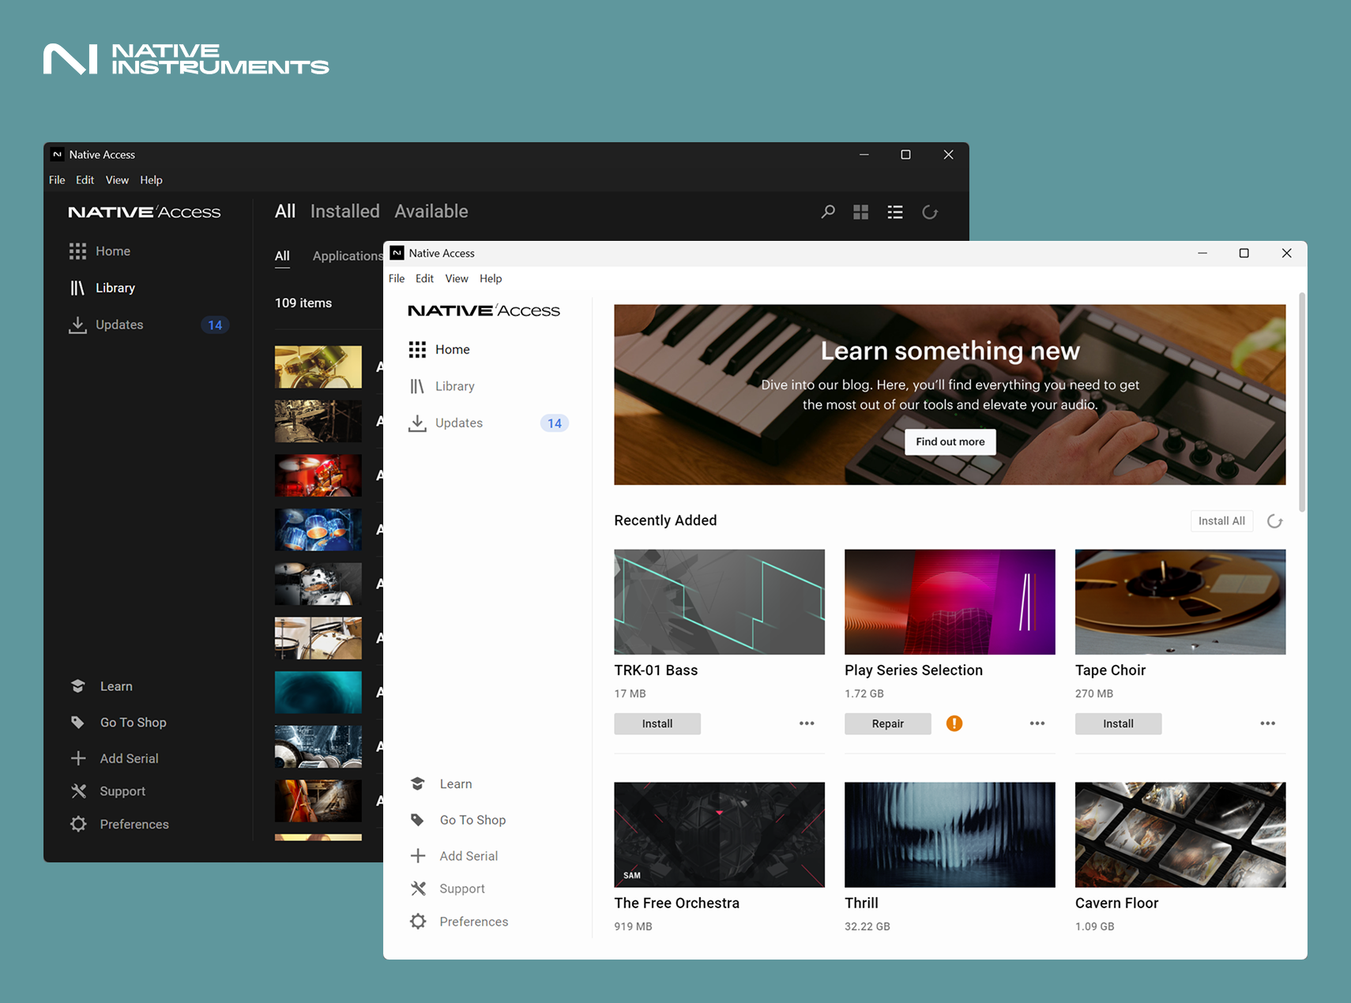Open Play Series Selection thumbnail
Image resolution: width=1351 pixels, height=1003 pixels.
coord(950,602)
